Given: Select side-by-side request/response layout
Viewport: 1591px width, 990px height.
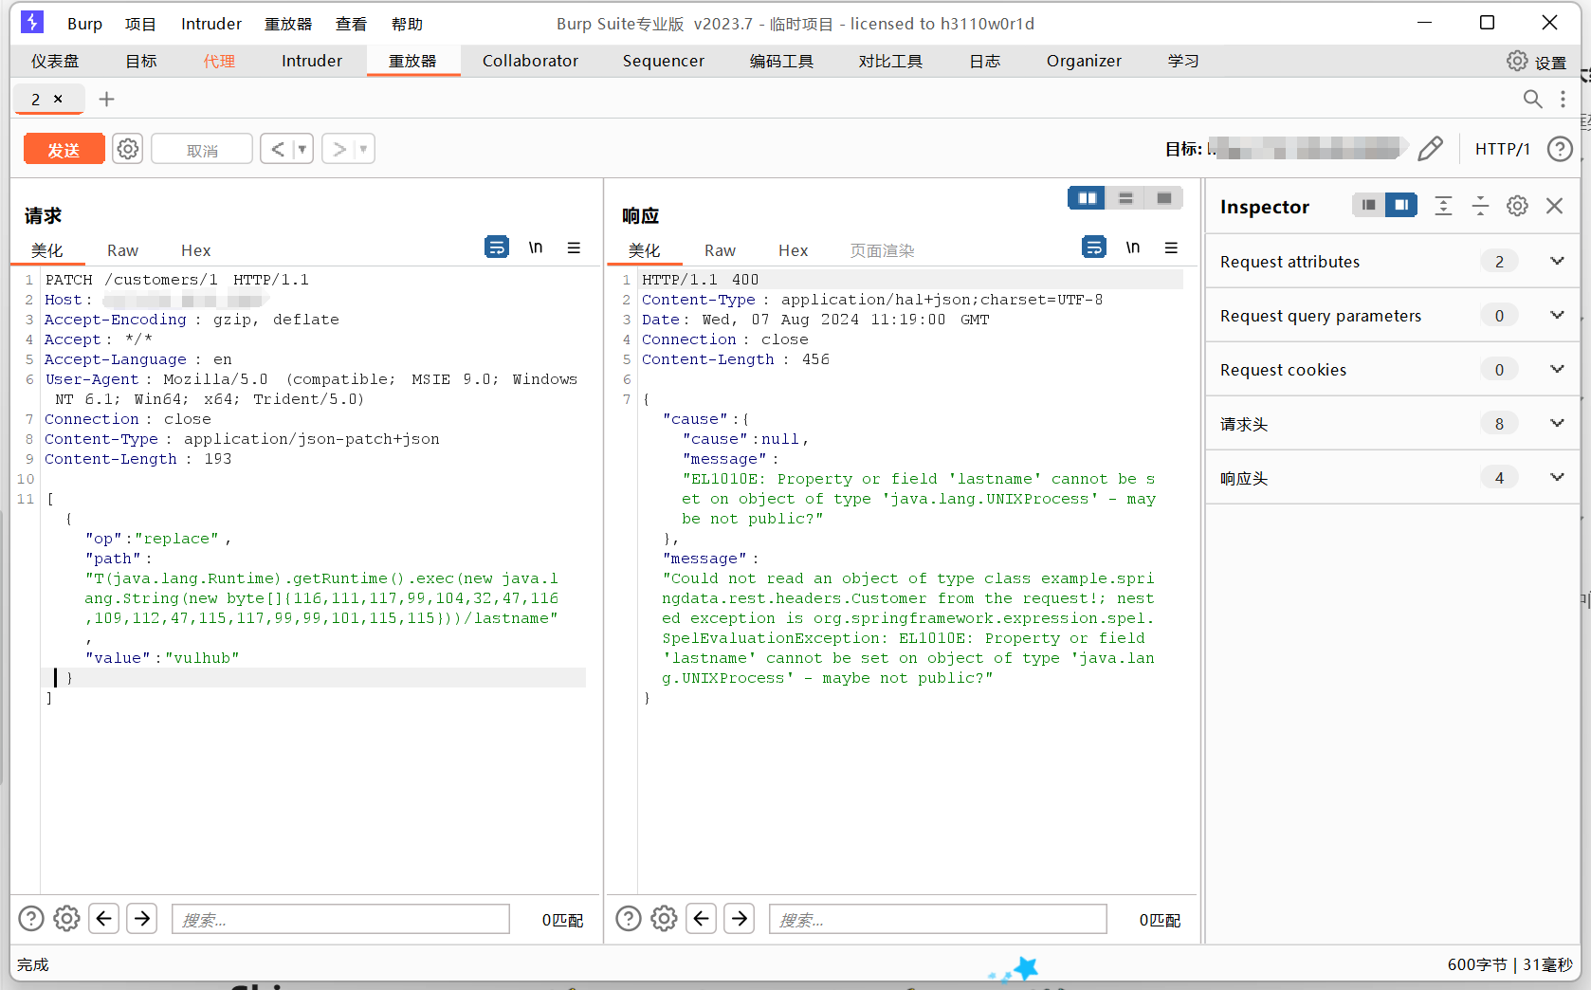Looking at the screenshot, I should point(1087,198).
